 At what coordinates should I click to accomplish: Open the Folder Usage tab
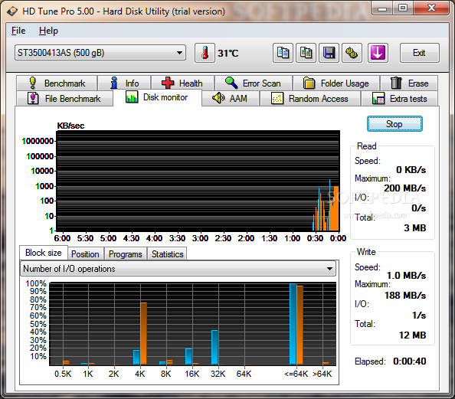coord(336,83)
